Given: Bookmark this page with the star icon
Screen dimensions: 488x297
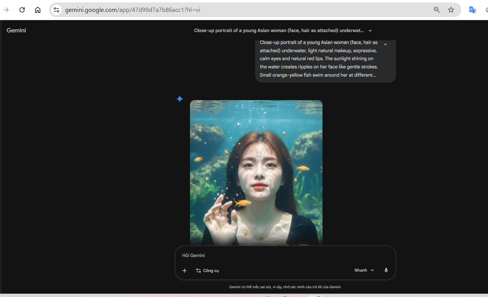Looking at the screenshot, I should (451, 10).
